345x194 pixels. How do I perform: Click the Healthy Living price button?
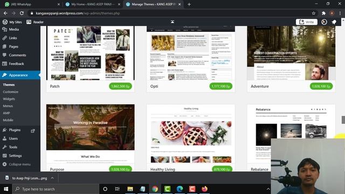point(222,169)
